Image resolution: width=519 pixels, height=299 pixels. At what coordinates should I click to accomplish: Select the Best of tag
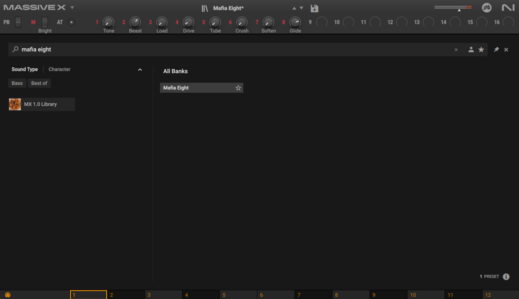(39, 83)
